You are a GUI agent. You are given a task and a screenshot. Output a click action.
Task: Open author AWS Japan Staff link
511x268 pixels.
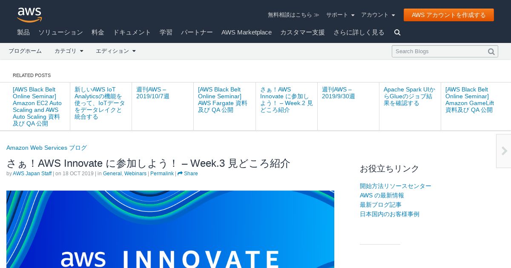tap(32, 174)
